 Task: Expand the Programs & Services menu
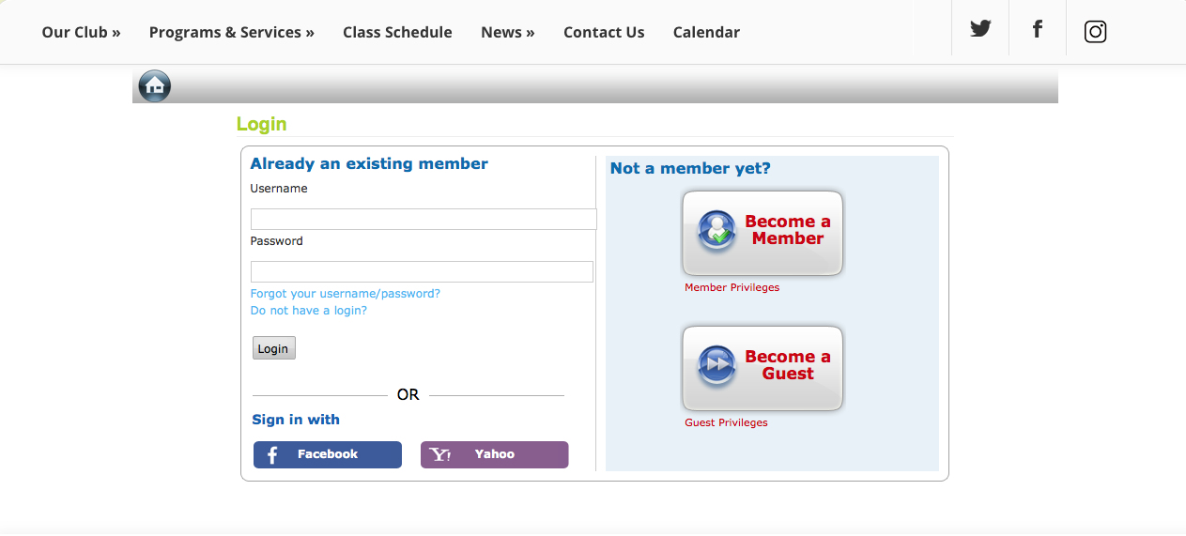click(x=231, y=32)
